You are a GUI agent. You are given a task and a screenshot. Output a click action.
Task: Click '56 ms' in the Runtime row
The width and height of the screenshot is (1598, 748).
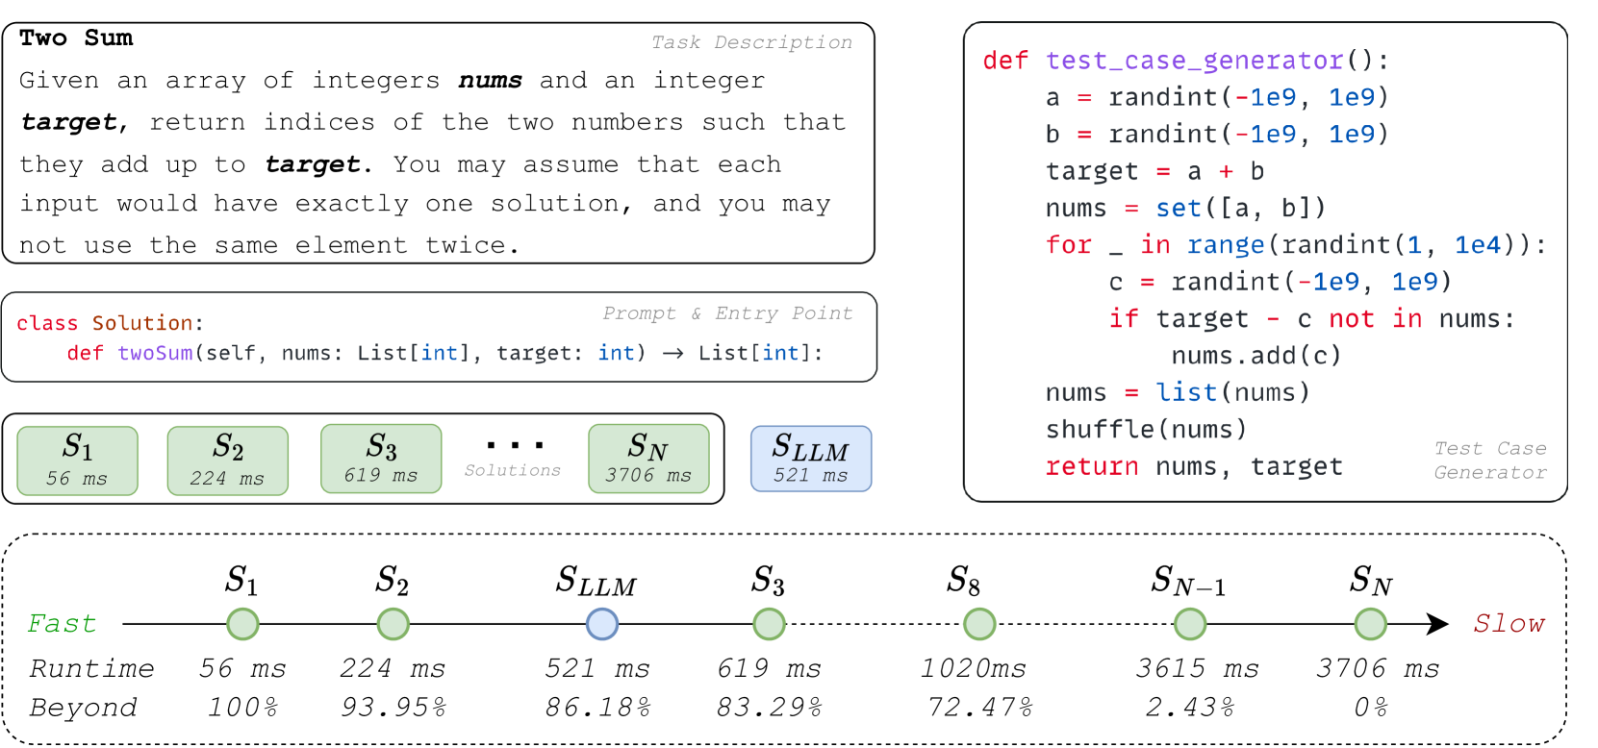pos(242,668)
